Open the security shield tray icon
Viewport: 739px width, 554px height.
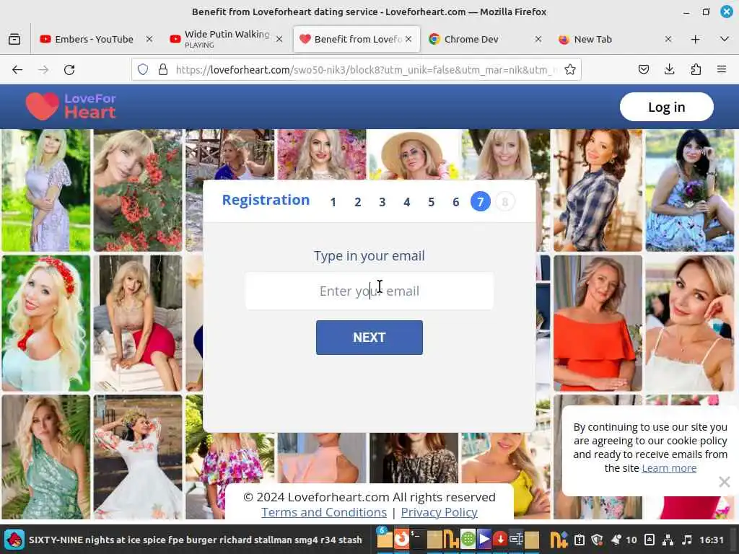[x=597, y=540]
